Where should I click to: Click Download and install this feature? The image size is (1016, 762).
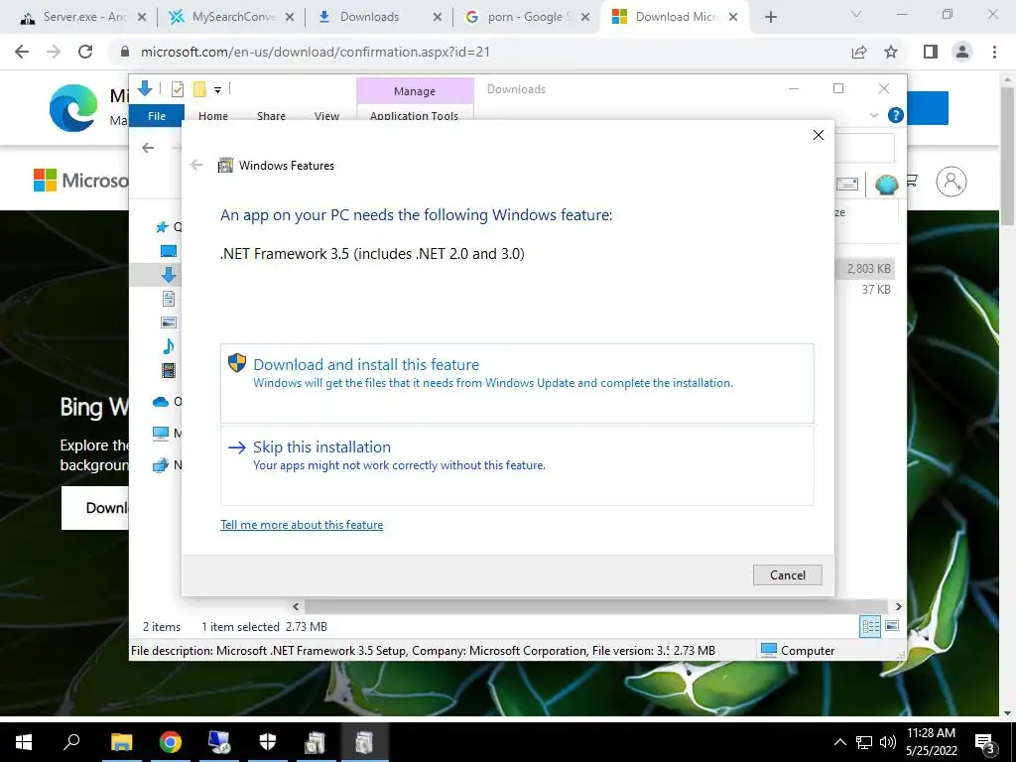517,383
